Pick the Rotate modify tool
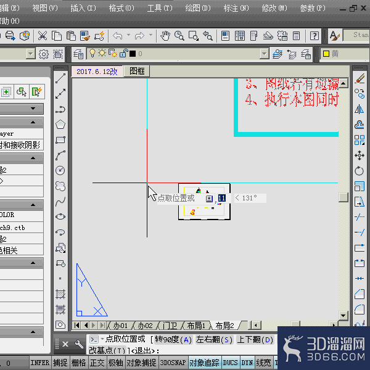This screenshot has height=370, width=370. tap(360, 171)
